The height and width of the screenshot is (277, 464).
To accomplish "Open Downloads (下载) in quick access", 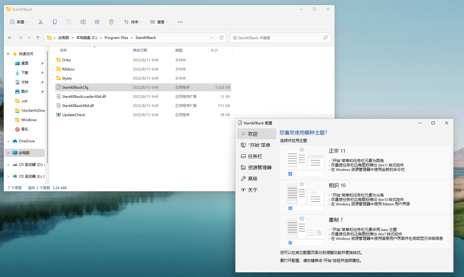I will pyautogui.click(x=25, y=72).
